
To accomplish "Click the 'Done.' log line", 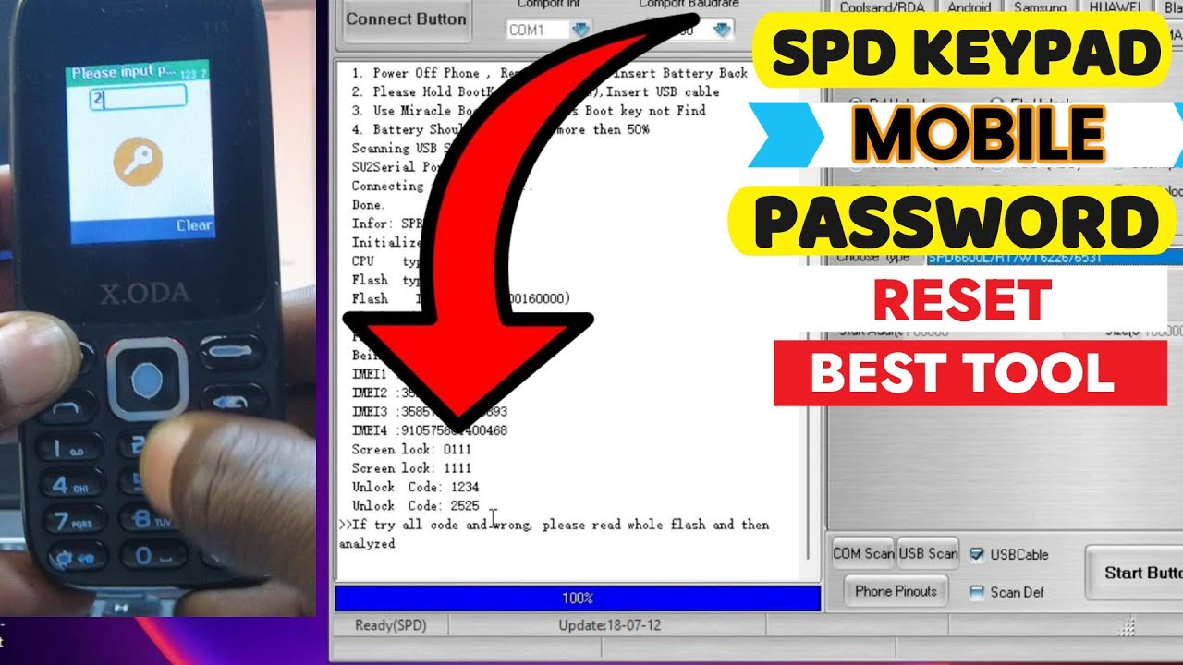I will click(368, 204).
